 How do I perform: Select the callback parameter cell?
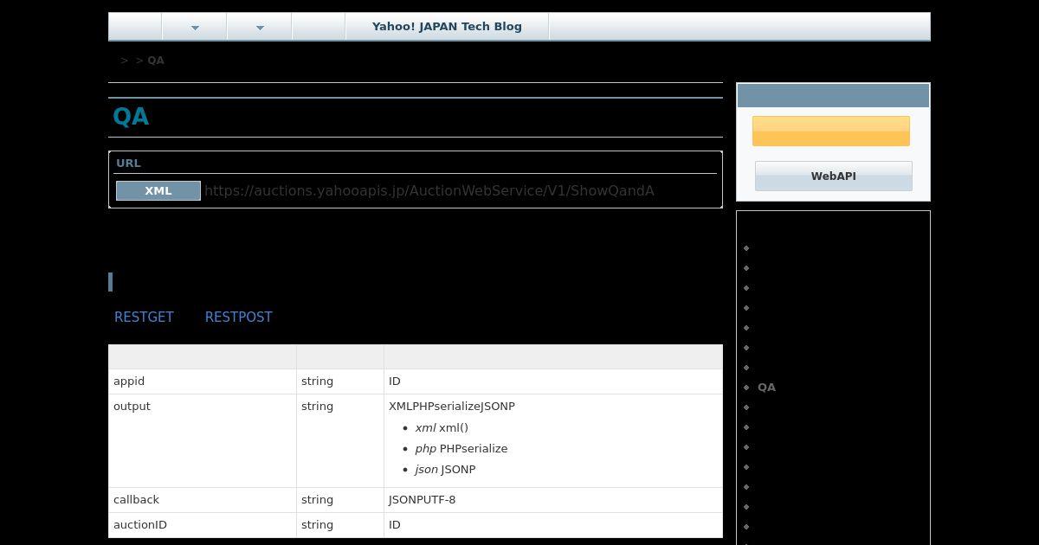203,500
